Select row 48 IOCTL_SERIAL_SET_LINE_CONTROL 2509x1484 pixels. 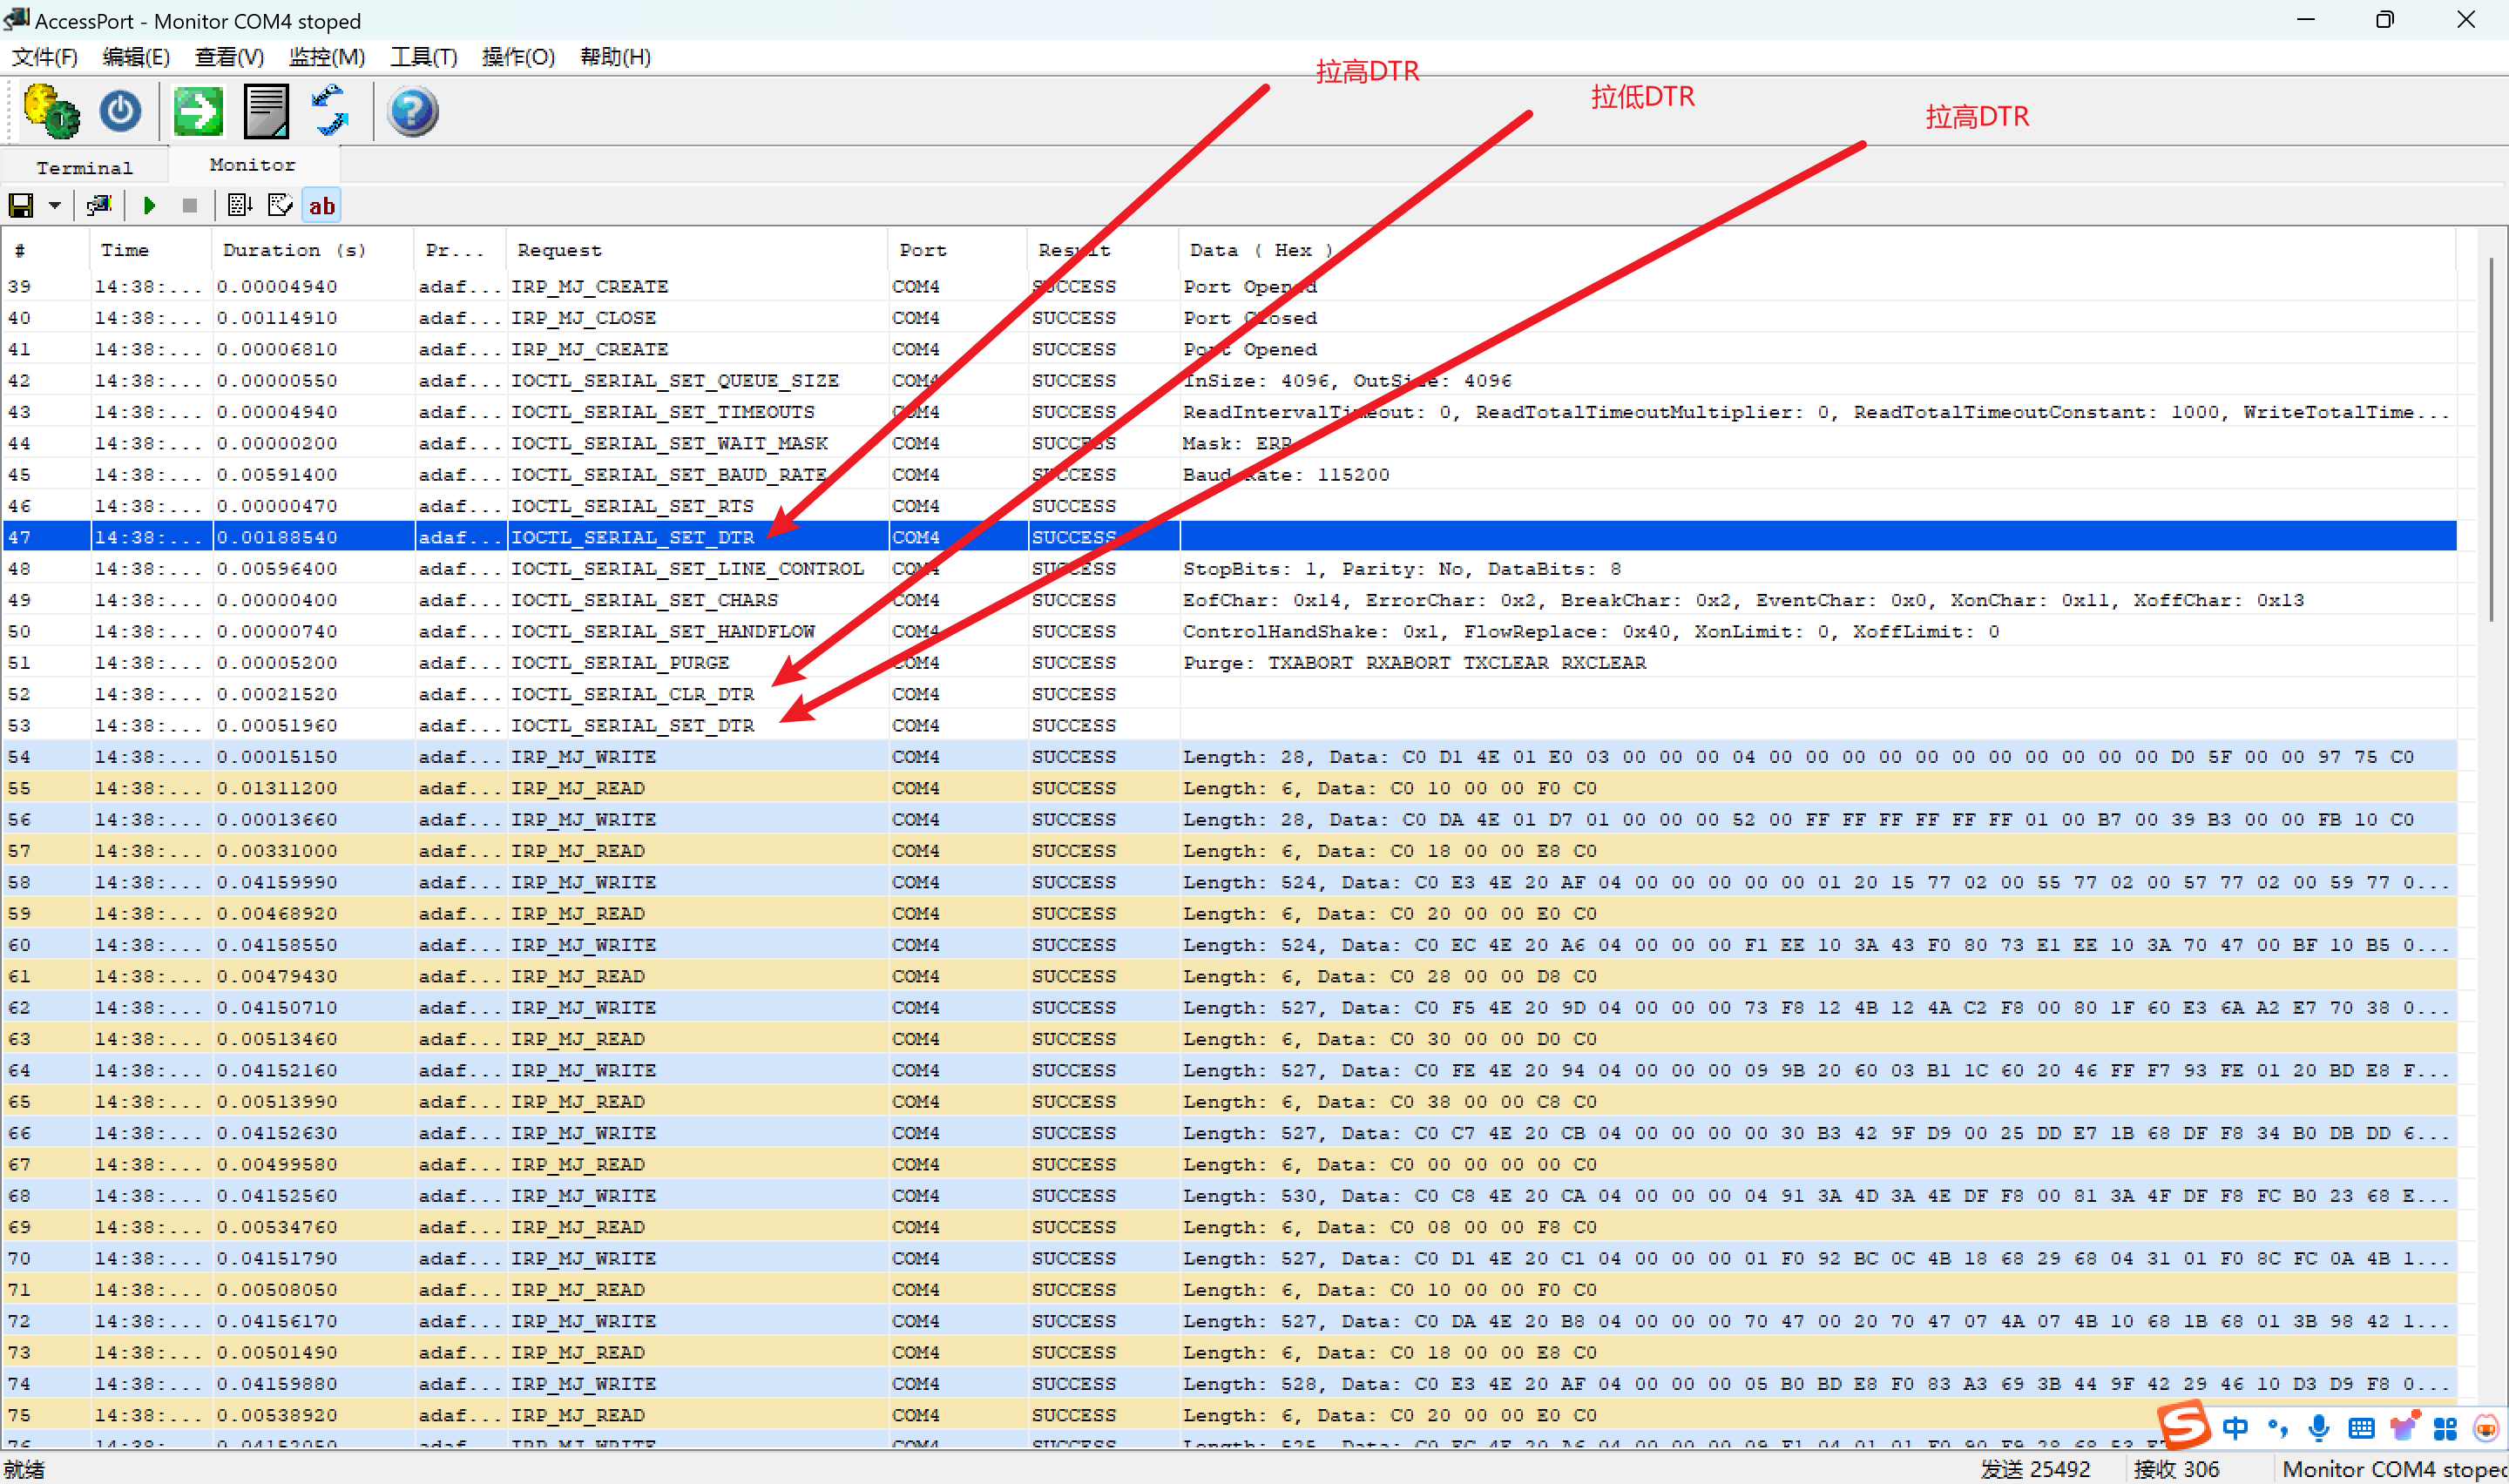(1229, 569)
